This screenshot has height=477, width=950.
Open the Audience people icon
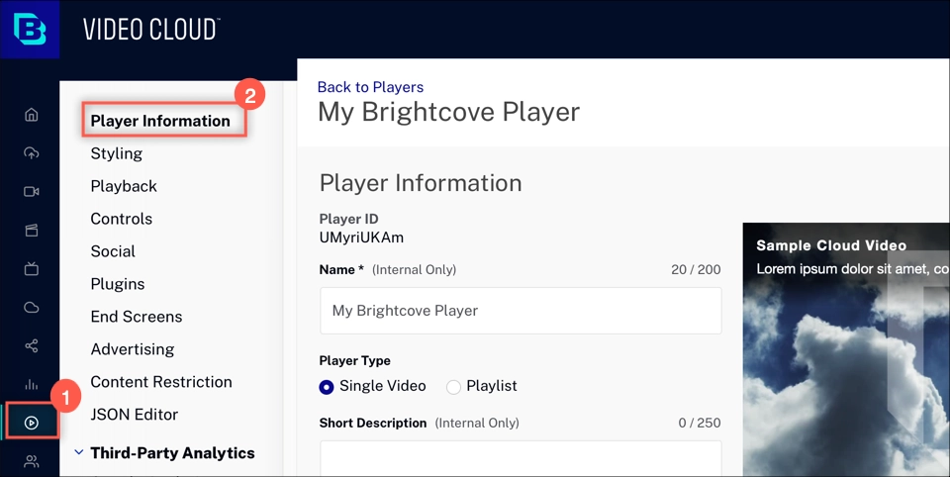point(32,462)
